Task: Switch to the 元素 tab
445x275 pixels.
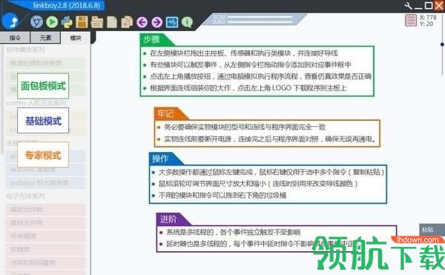Action: coord(45,37)
